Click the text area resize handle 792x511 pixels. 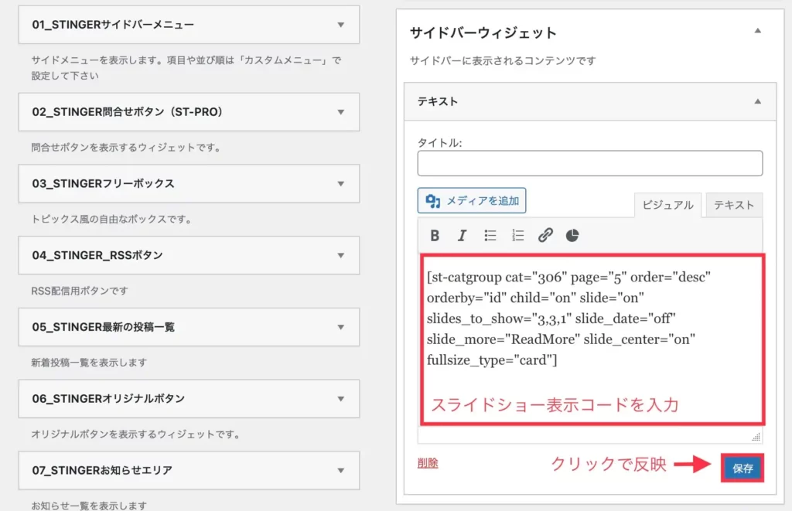click(756, 437)
